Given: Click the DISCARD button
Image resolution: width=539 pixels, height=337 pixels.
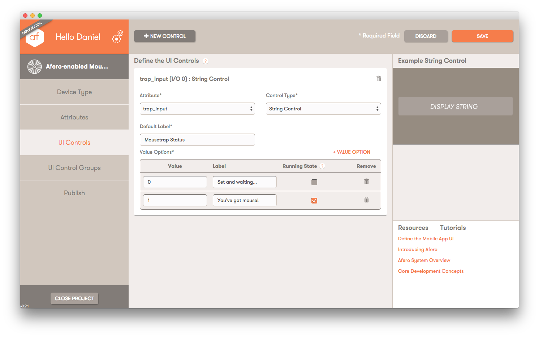Looking at the screenshot, I should [x=426, y=36].
